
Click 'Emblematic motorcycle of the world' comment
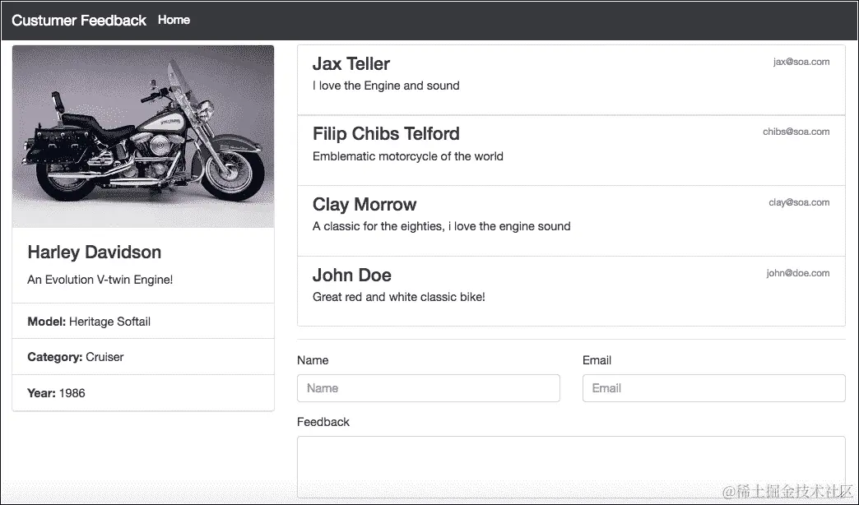coord(407,156)
